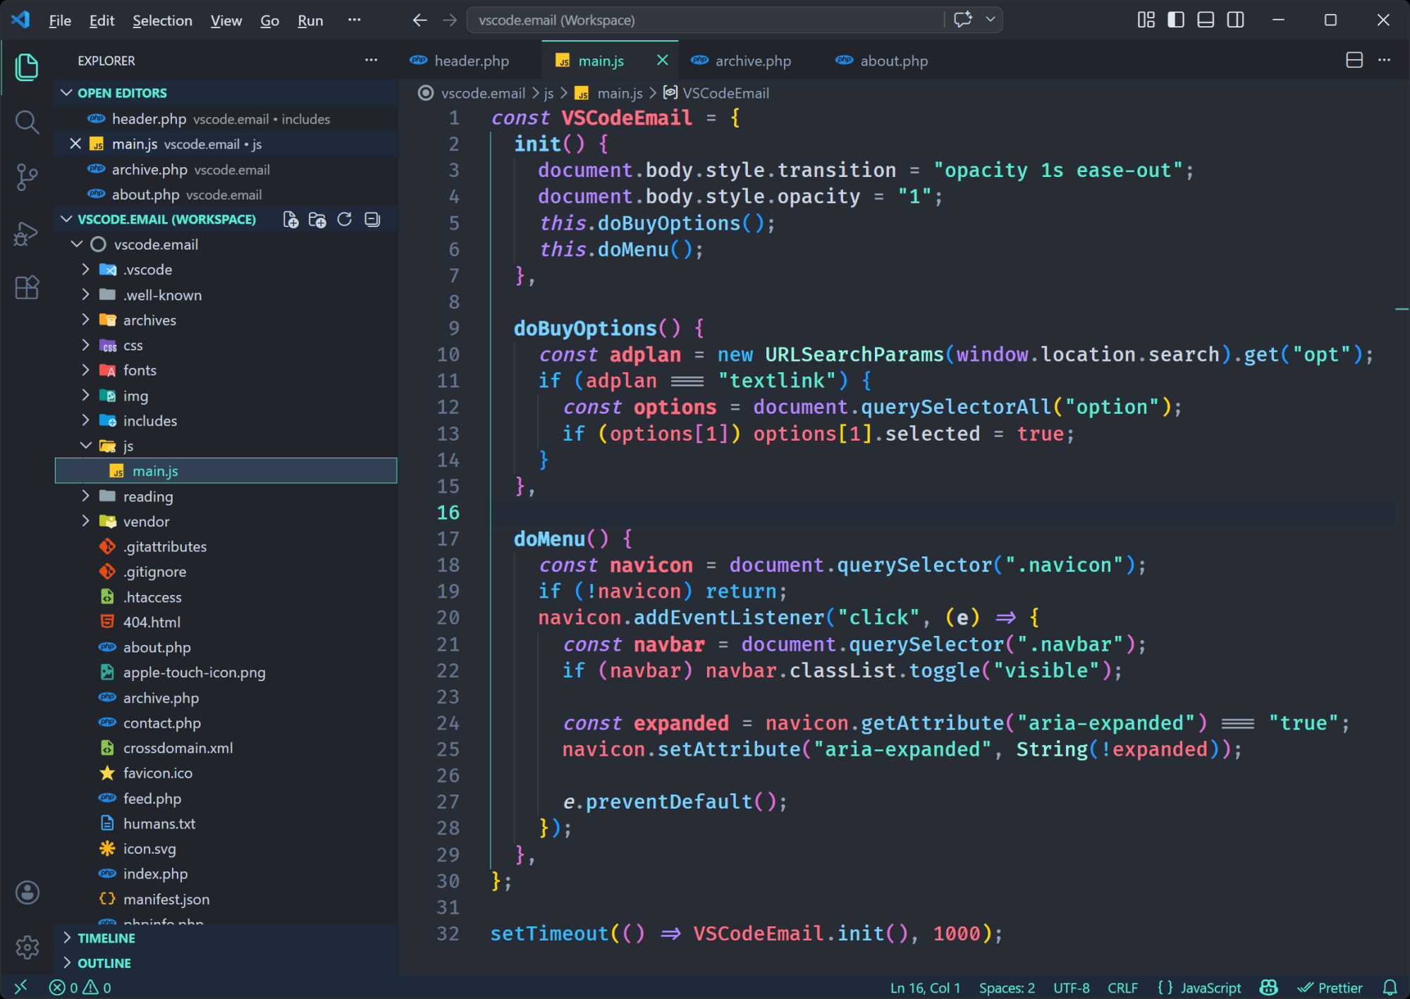Split the editor with the layout icon
Screen dimensions: 1410x999
(1354, 60)
